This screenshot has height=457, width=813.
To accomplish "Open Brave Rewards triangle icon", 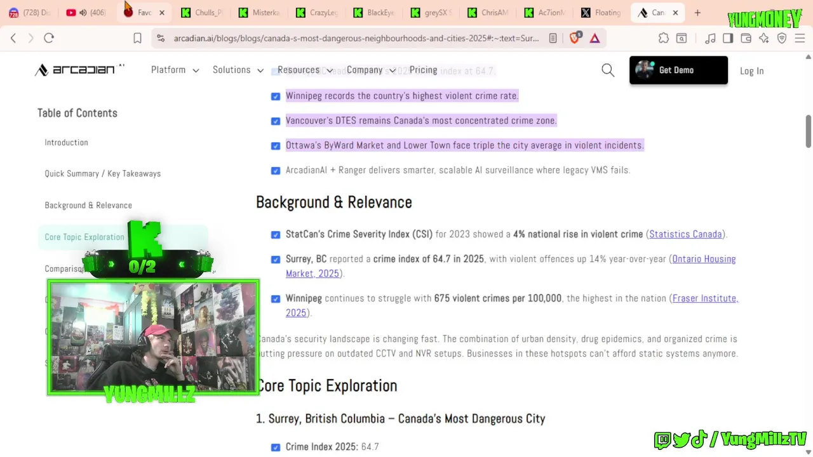I will pyautogui.click(x=595, y=38).
